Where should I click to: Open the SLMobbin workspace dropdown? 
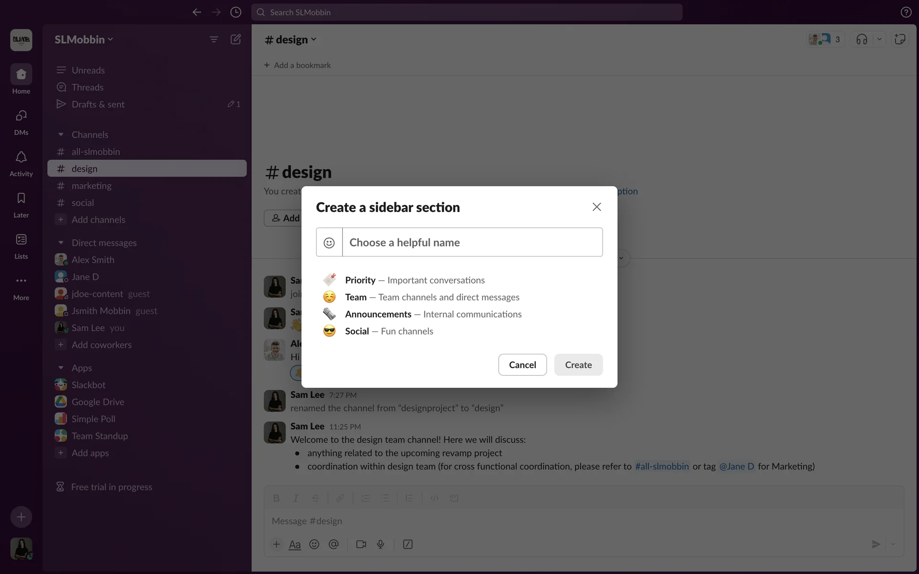84,40
